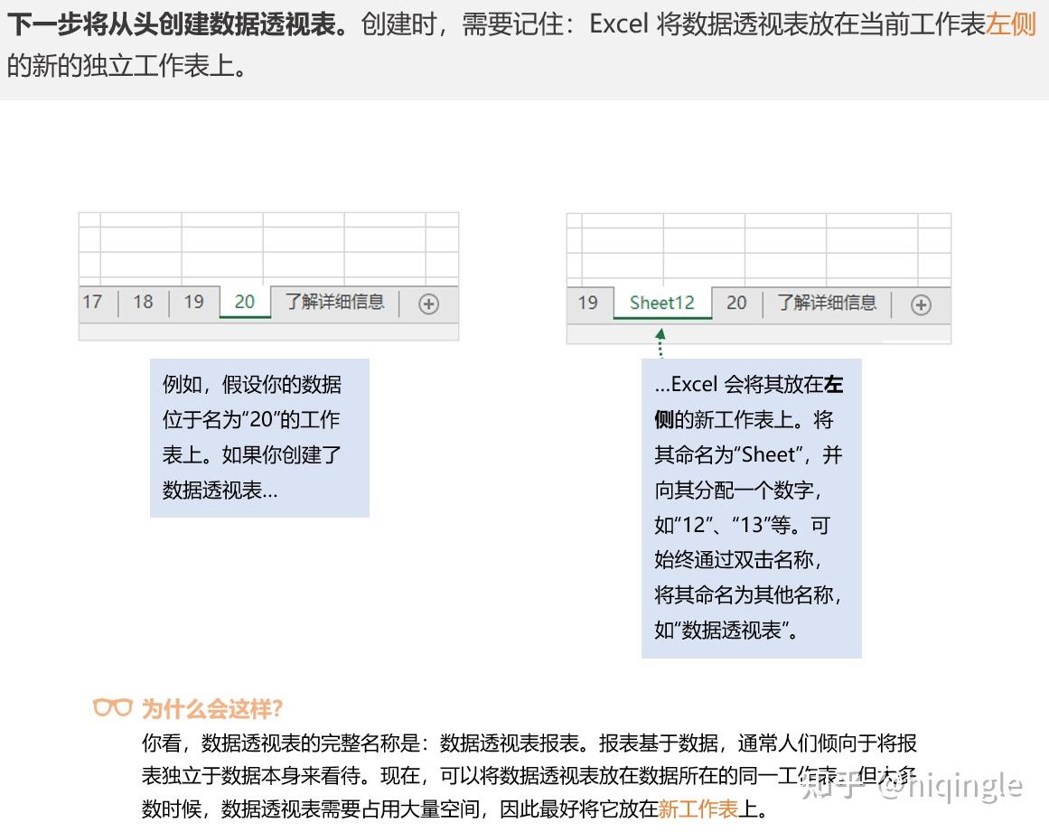
Task: Click the blue callout starting with 例如
Action: coord(259,438)
